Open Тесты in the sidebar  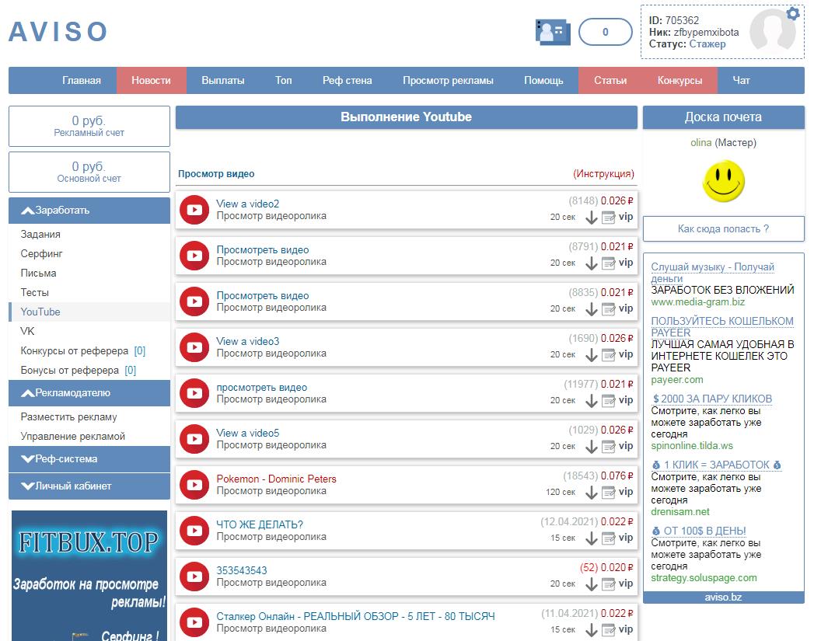coord(35,292)
